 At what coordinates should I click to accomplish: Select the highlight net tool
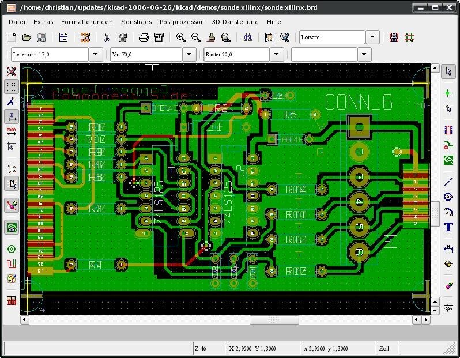[448, 93]
